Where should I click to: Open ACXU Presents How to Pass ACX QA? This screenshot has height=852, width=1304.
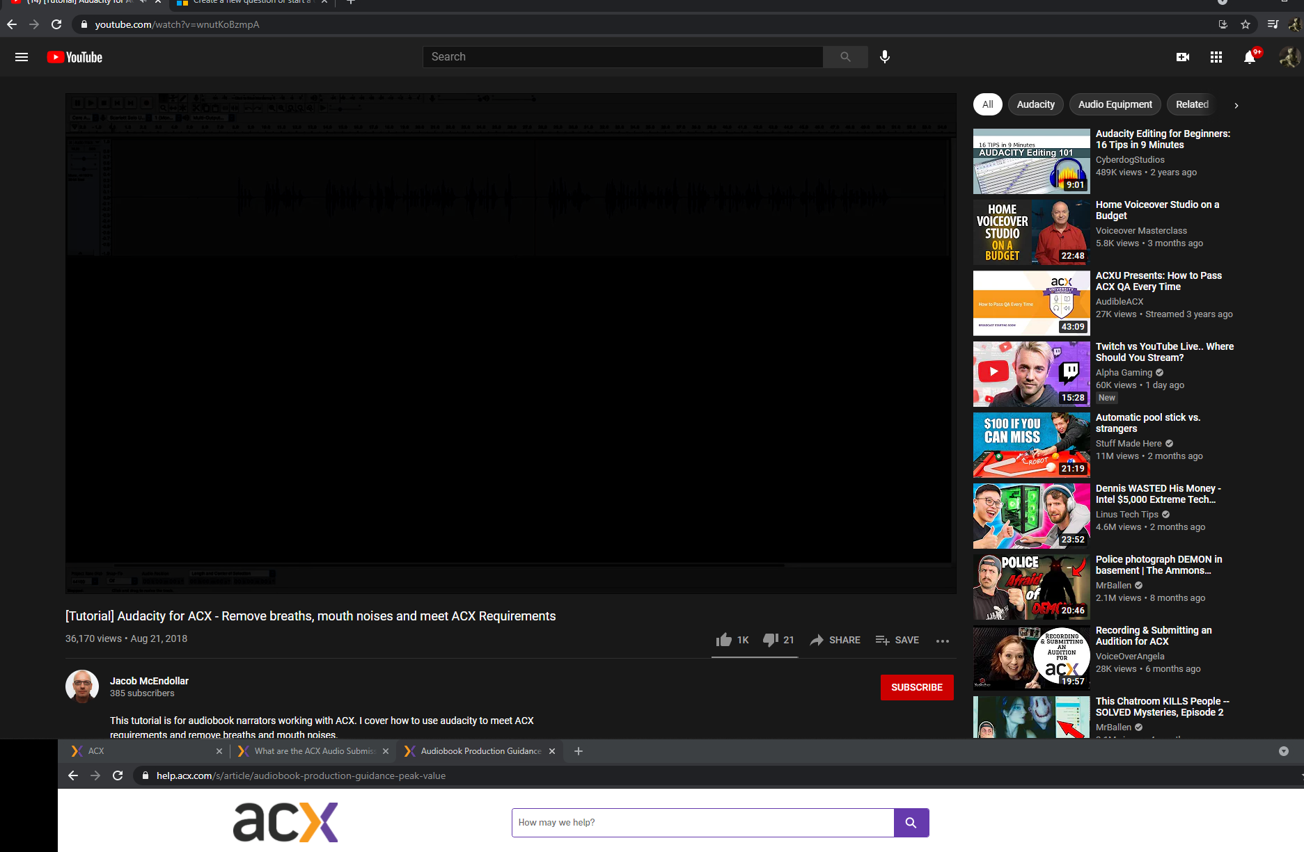pyautogui.click(x=1158, y=281)
